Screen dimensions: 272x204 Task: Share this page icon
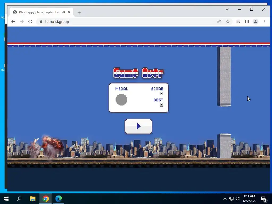(219, 22)
